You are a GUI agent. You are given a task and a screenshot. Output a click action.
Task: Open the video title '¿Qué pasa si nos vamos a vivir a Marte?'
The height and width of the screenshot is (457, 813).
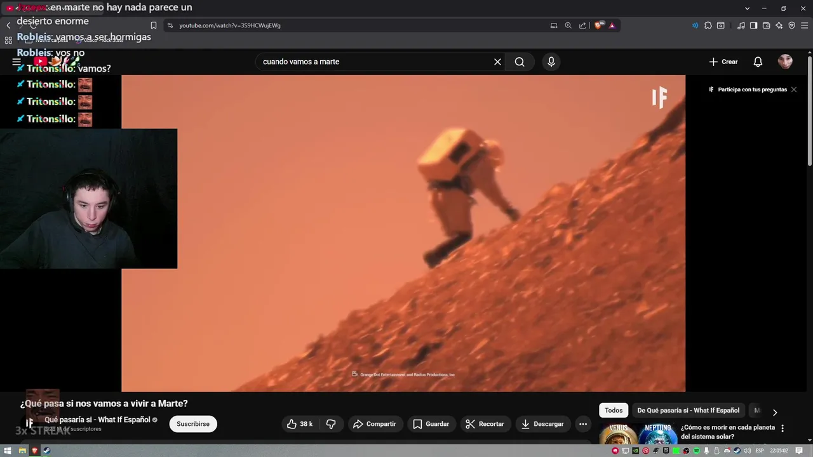[x=104, y=404]
